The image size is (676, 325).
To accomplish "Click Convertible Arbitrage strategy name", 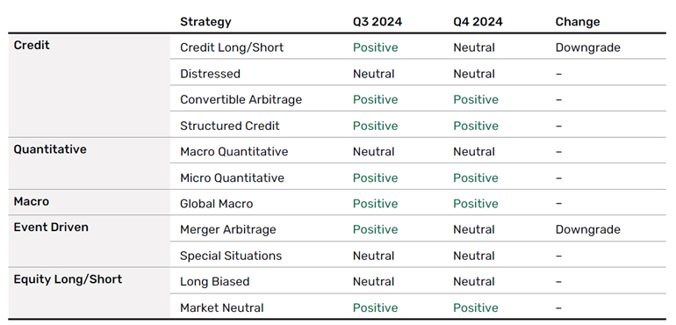I will coord(241,100).
